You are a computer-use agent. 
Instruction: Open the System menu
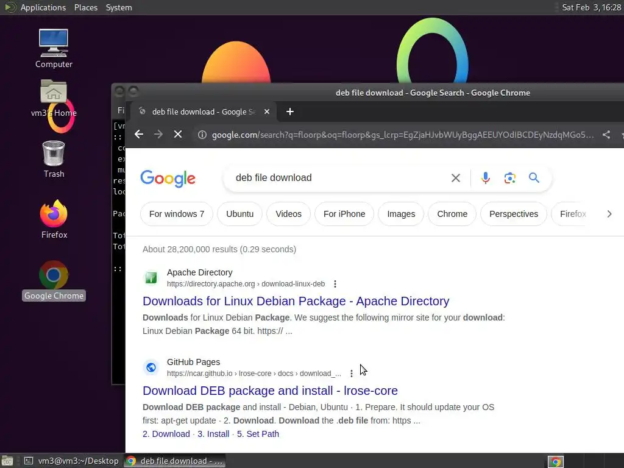tap(119, 7)
